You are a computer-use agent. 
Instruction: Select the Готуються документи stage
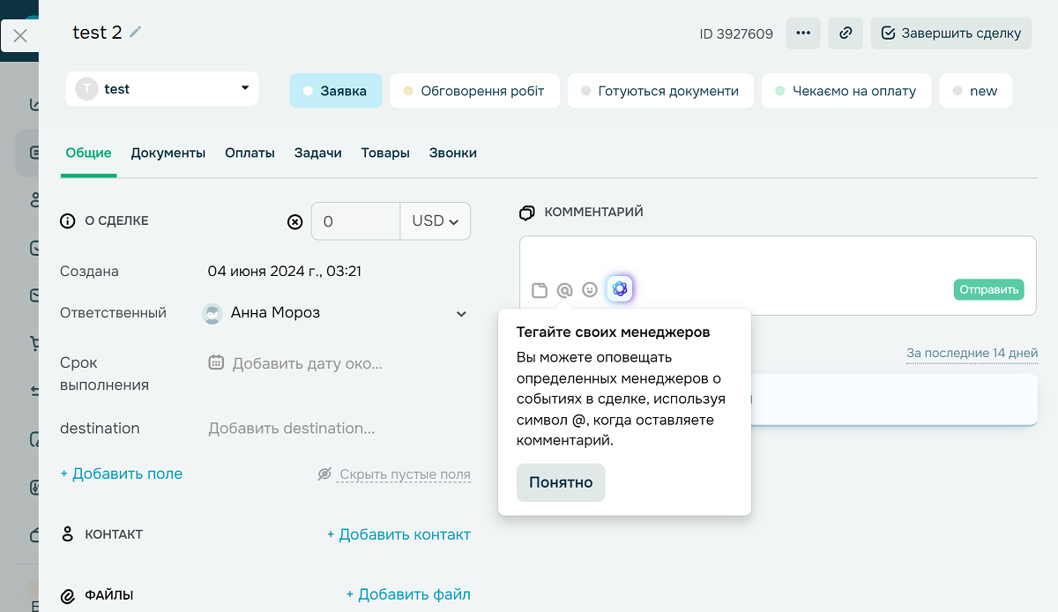[x=660, y=91]
